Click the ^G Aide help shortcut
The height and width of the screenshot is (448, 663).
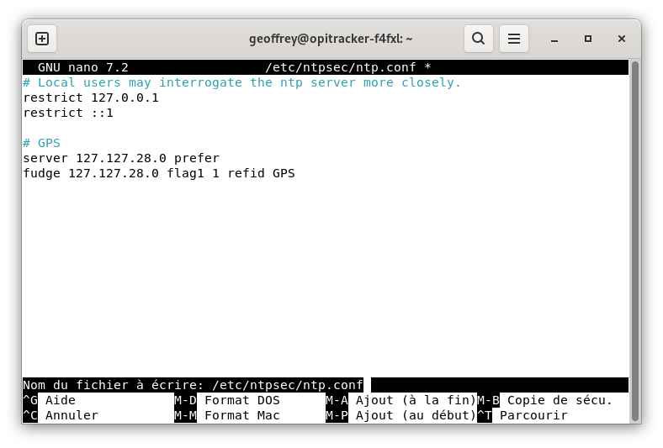(50, 400)
